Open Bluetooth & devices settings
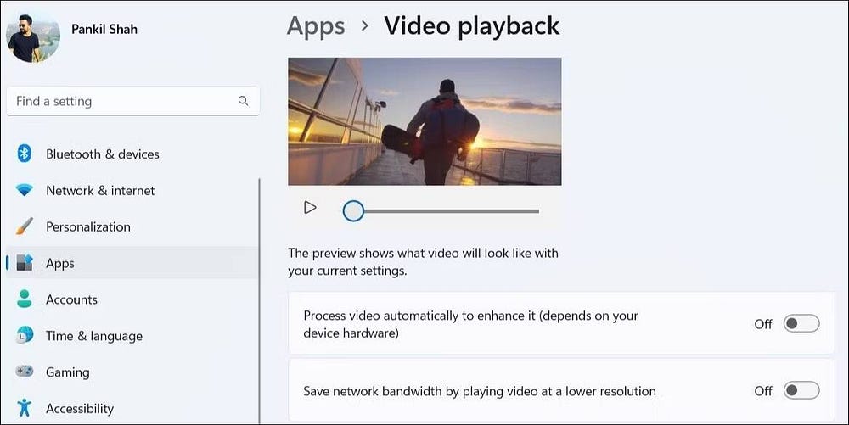The image size is (849, 425). 132,154
